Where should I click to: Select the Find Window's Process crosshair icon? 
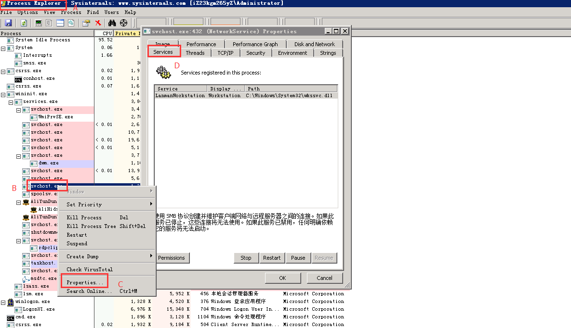[x=123, y=23]
